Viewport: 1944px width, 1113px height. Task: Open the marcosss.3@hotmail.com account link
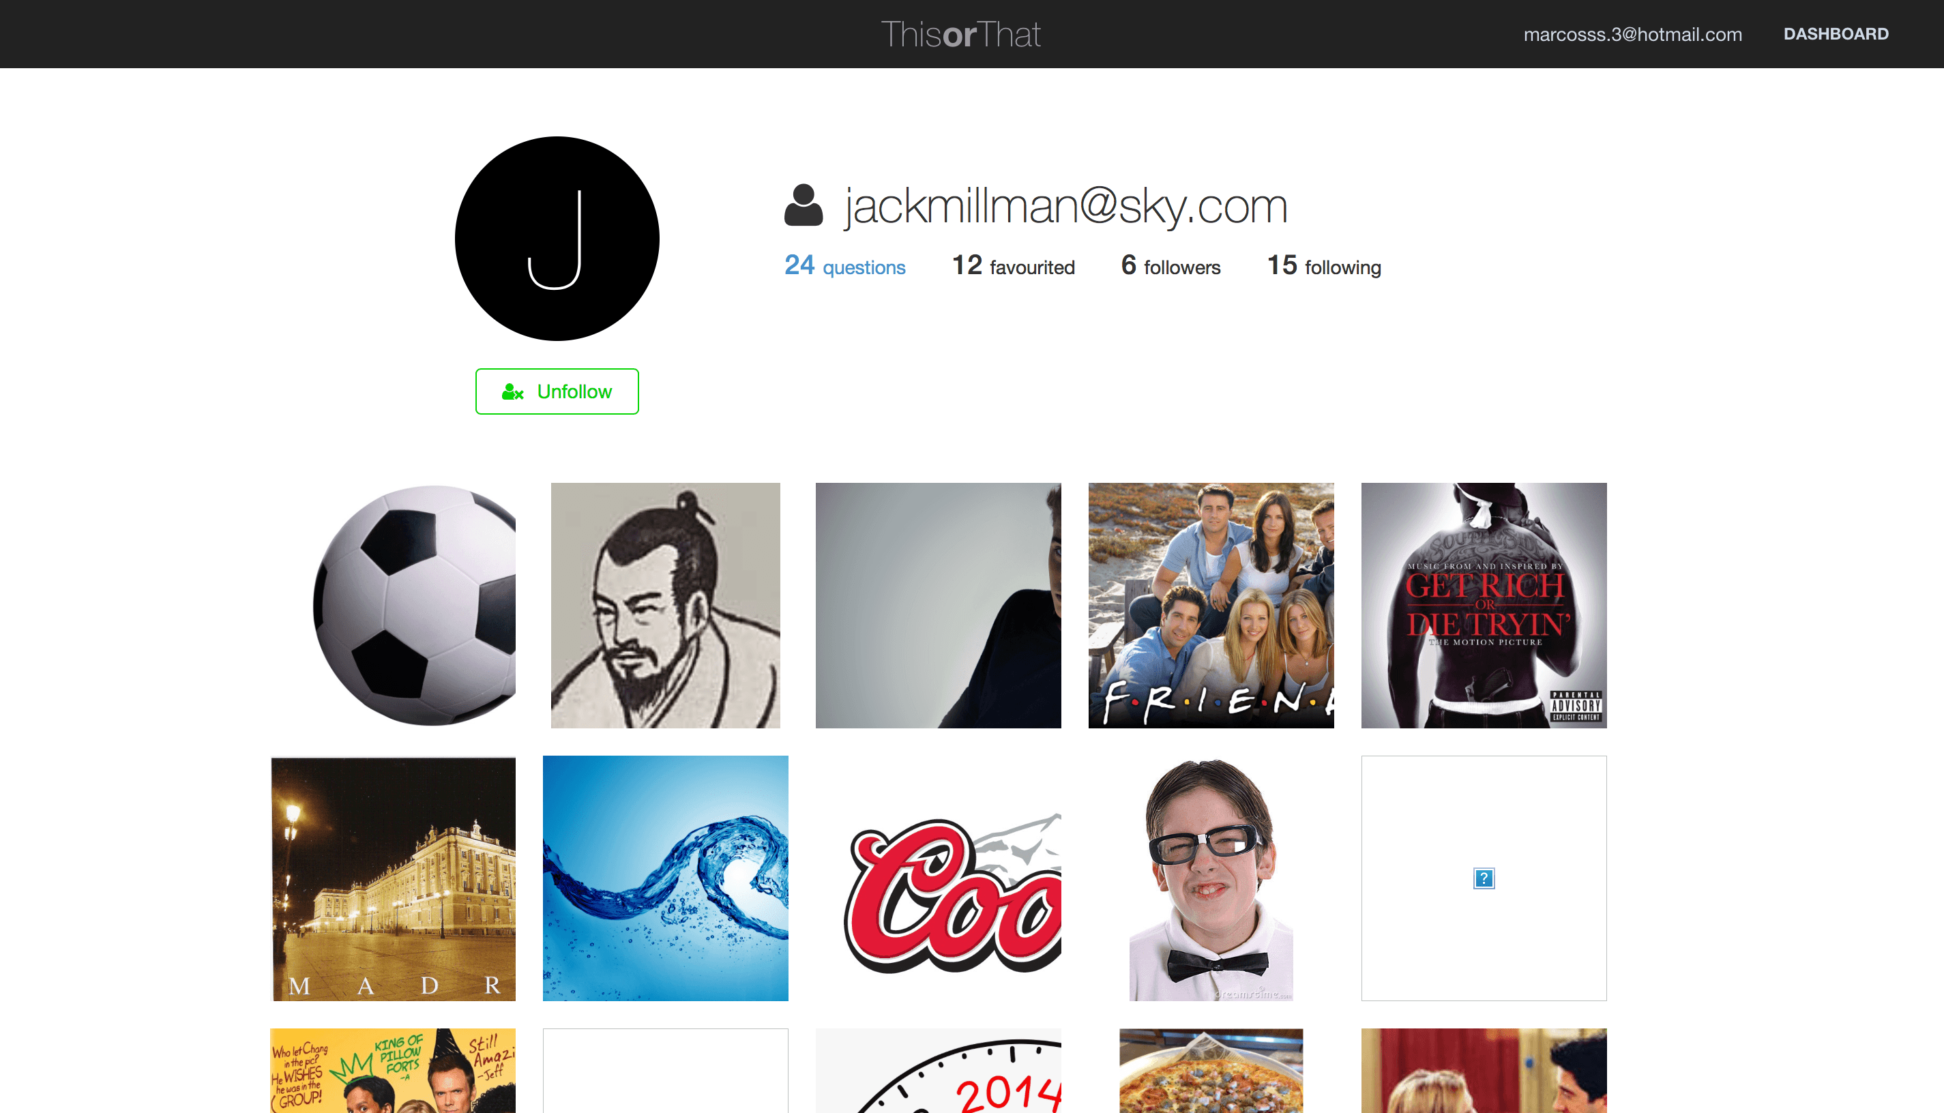1632,34
